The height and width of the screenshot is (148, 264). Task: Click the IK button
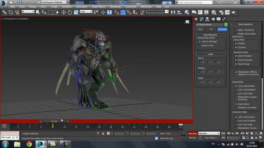[211, 29]
